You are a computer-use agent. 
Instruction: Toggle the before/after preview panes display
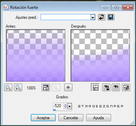pos(95,87)
